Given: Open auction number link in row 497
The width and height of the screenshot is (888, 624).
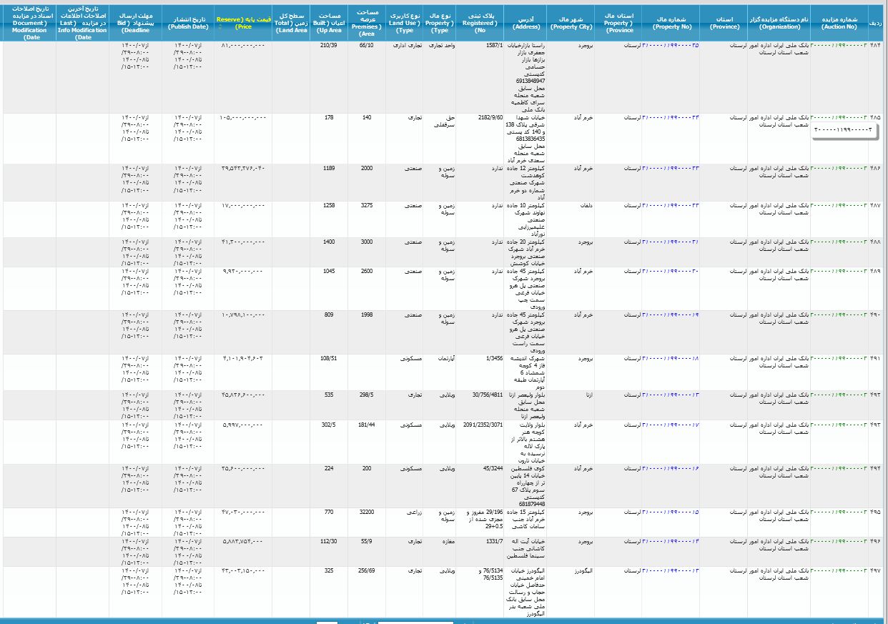Looking at the screenshot, I should pyautogui.click(x=839, y=570).
